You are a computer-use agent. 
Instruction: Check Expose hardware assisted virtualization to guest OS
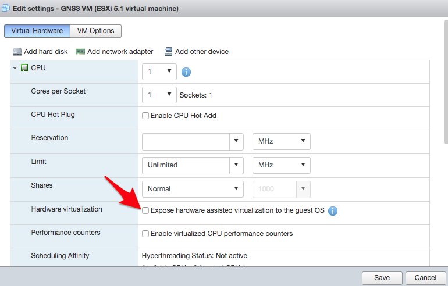[x=145, y=210]
